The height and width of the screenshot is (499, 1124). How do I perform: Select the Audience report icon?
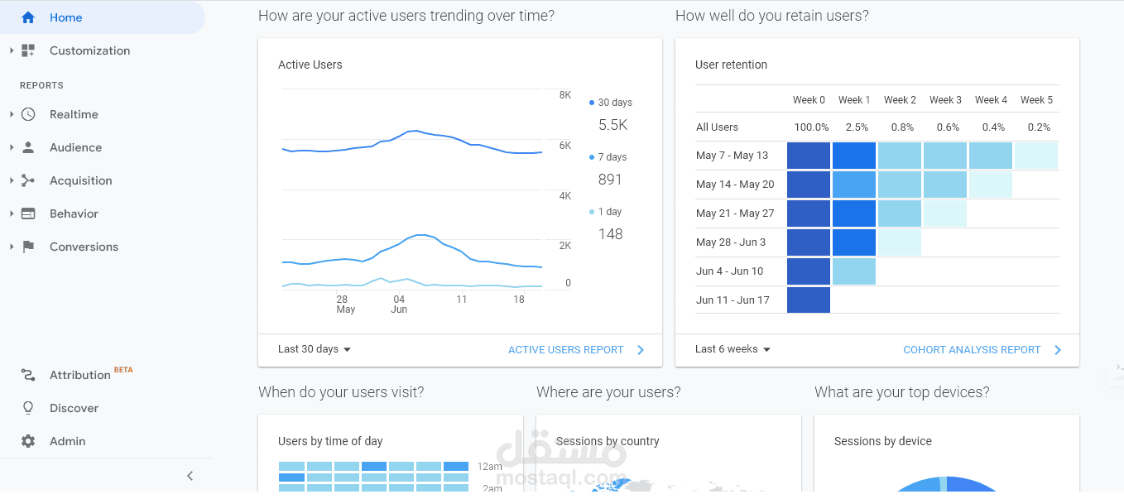(x=28, y=147)
